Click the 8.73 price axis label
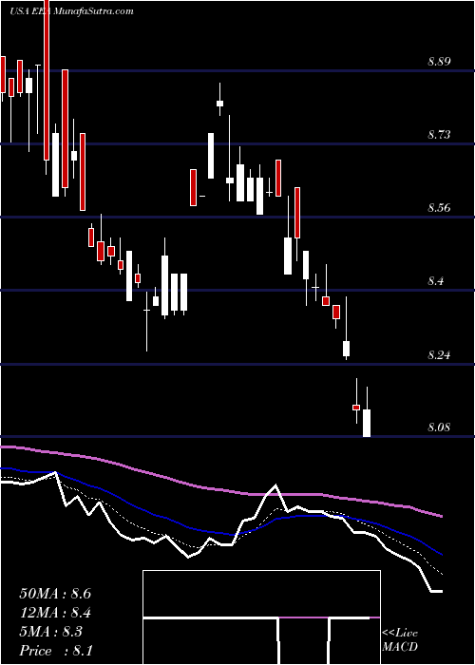This screenshot has width=475, height=665. [x=439, y=135]
